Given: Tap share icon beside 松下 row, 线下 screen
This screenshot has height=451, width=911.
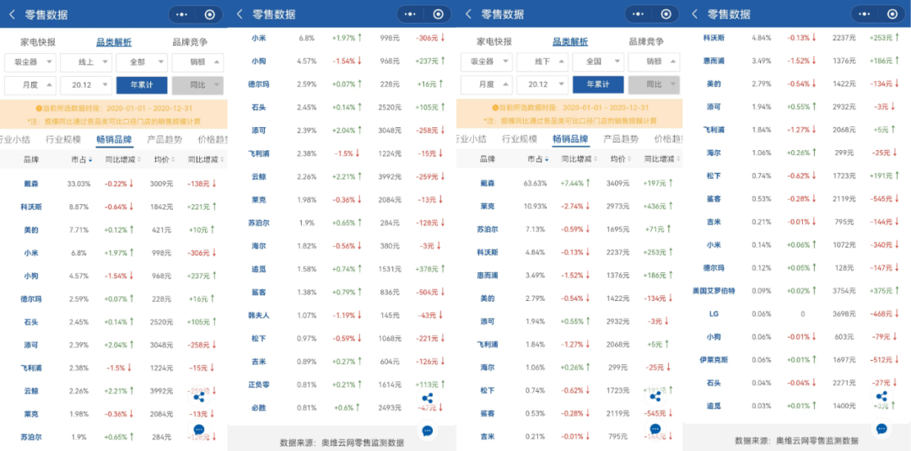Looking at the screenshot, I should [655, 397].
